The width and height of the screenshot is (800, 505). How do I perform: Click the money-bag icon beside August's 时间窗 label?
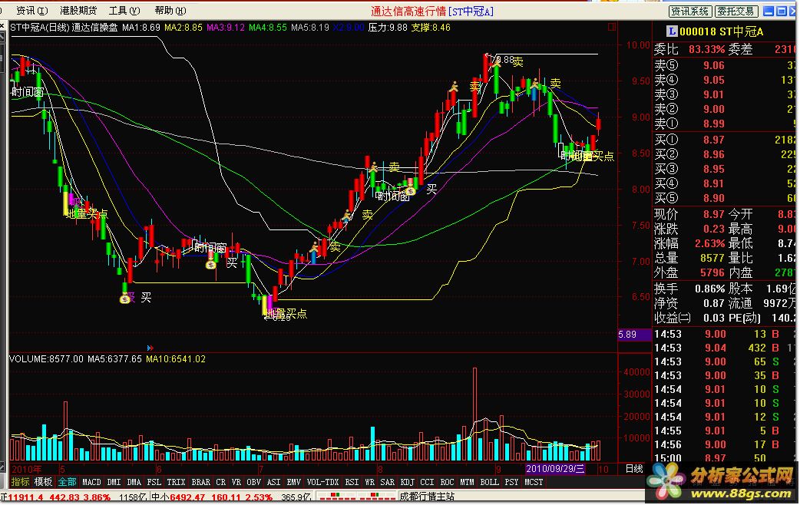pyautogui.click(x=412, y=191)
